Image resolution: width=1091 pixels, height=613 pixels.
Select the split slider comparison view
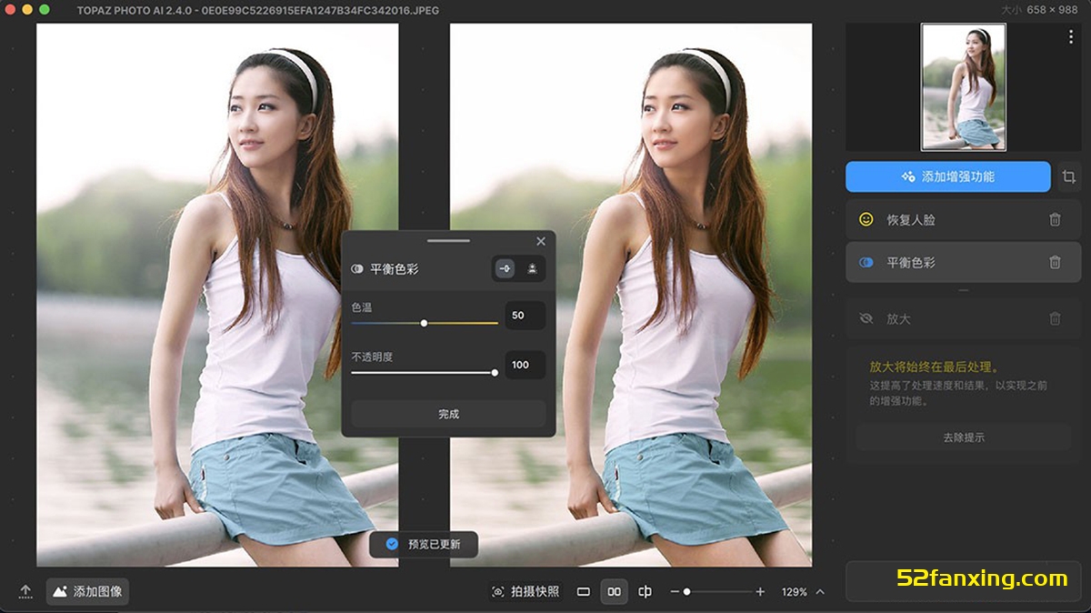[645, 592]
